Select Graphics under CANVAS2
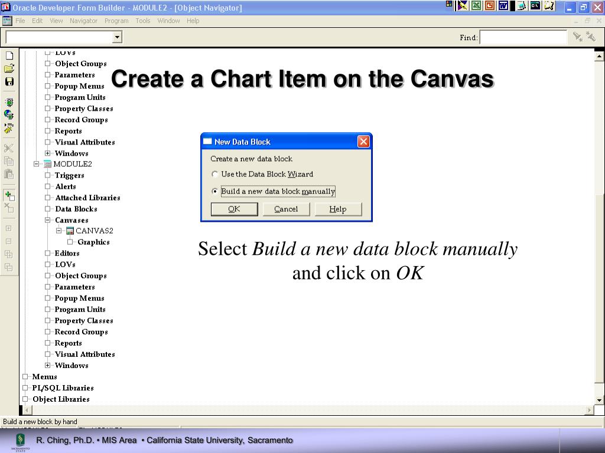Image resolution: width=605 pixels, height=453 pixels. coord(94,242)
